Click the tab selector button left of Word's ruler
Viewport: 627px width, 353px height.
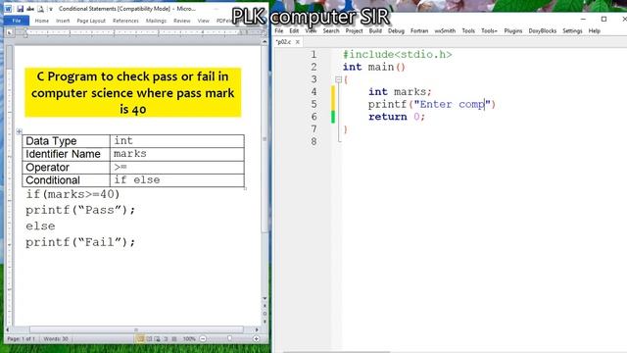9,32
